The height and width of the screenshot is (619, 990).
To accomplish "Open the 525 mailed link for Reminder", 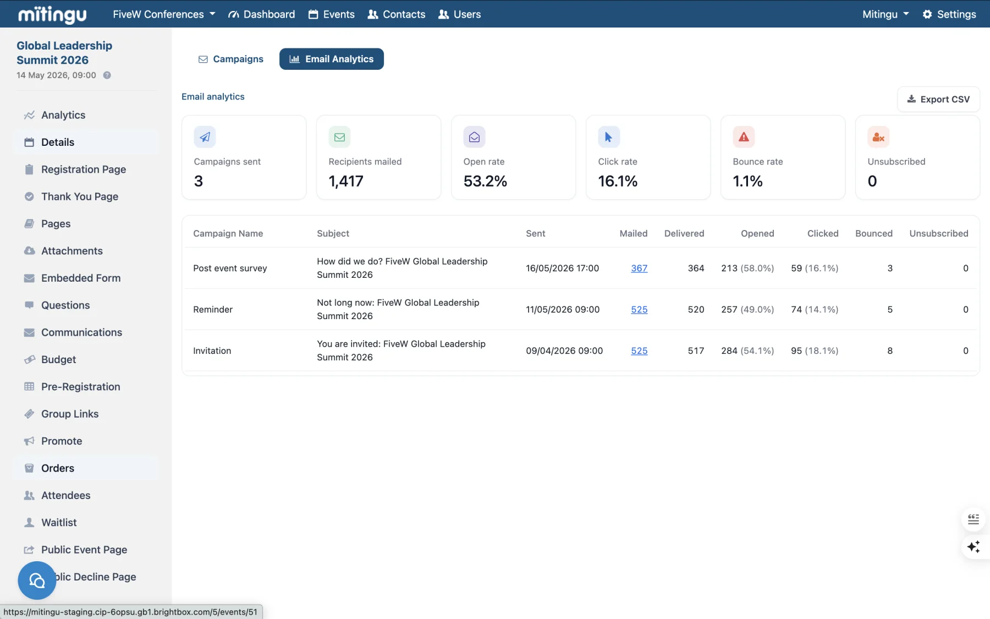I will coord(639,309).
